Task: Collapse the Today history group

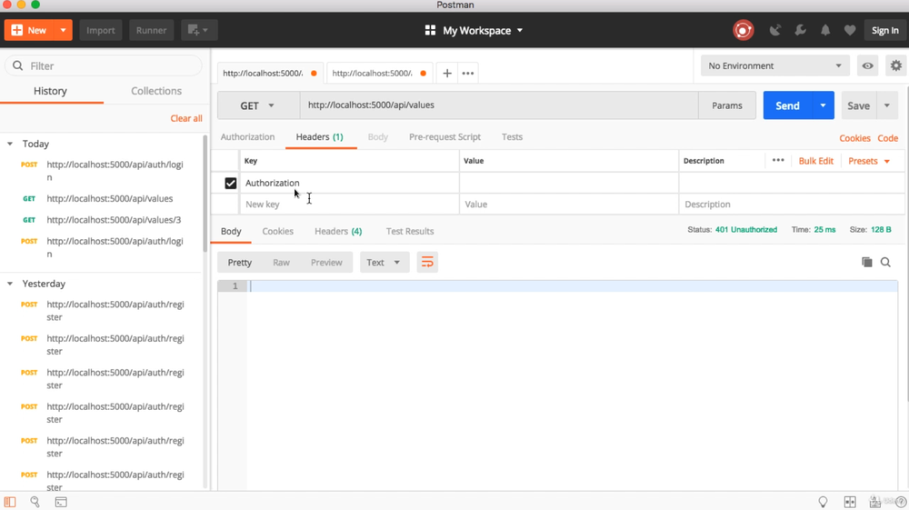Action: pos(10,144)
